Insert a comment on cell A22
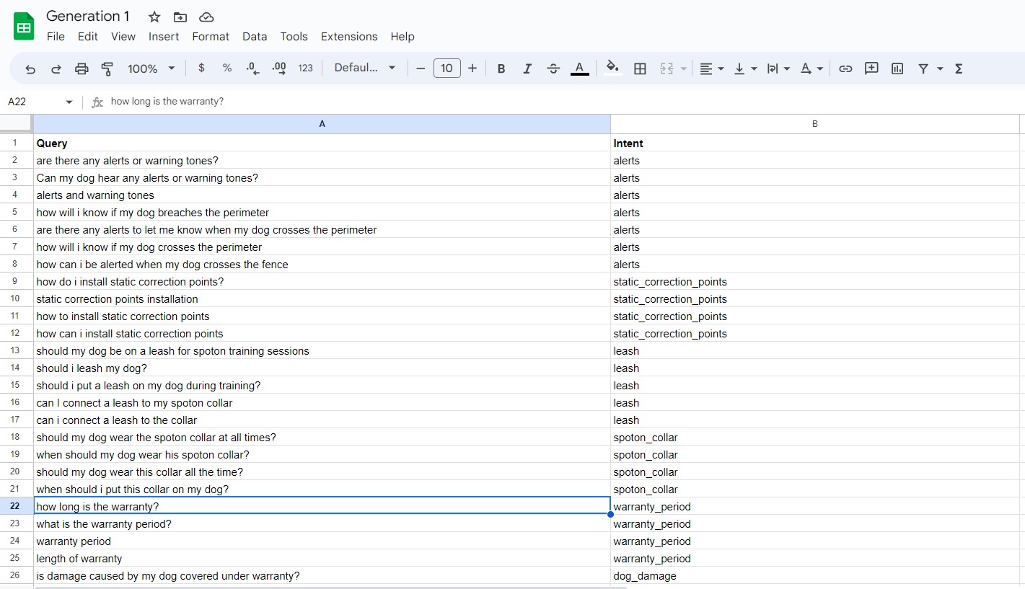The height and width of the screenshot is (589, 1025). 871,68
